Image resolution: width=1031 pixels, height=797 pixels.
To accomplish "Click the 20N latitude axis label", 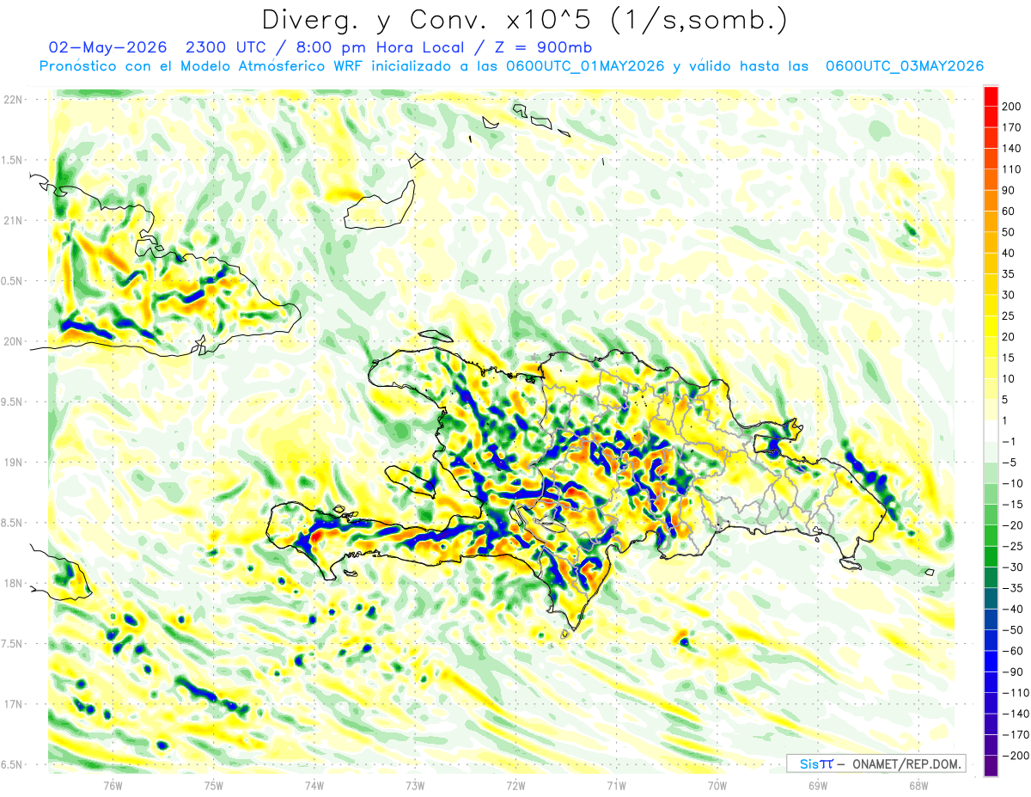I will [x=12, y=341].
